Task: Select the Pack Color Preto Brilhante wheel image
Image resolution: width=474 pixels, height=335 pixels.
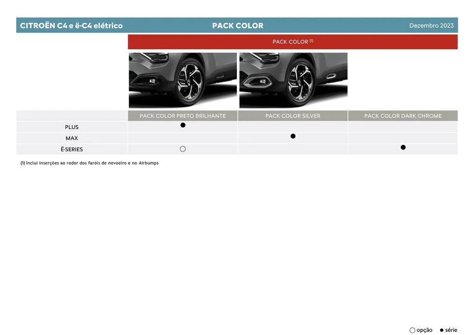Action: [x=182, y=79]
